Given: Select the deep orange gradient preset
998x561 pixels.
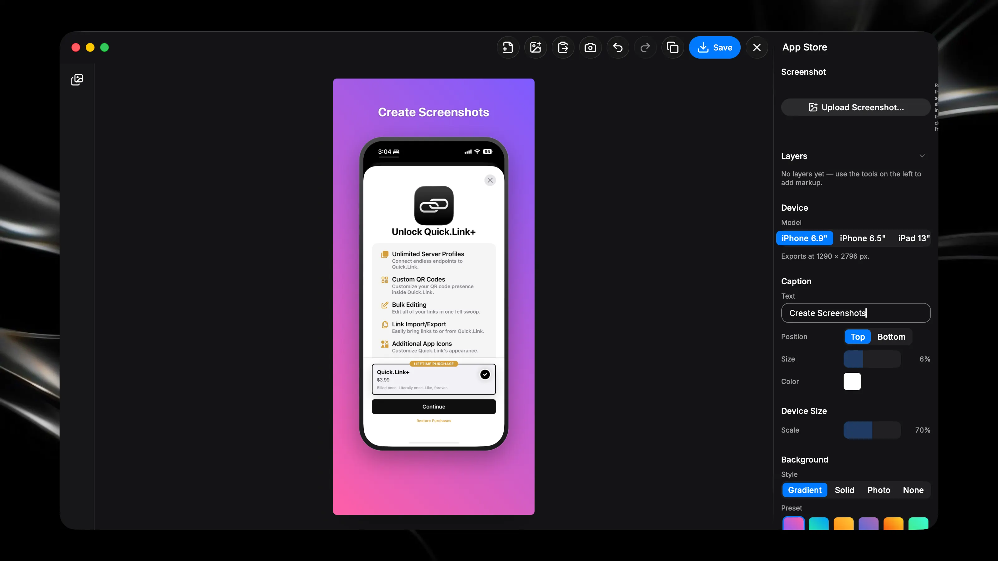Looking at the screenshot, I should point(894,524).
